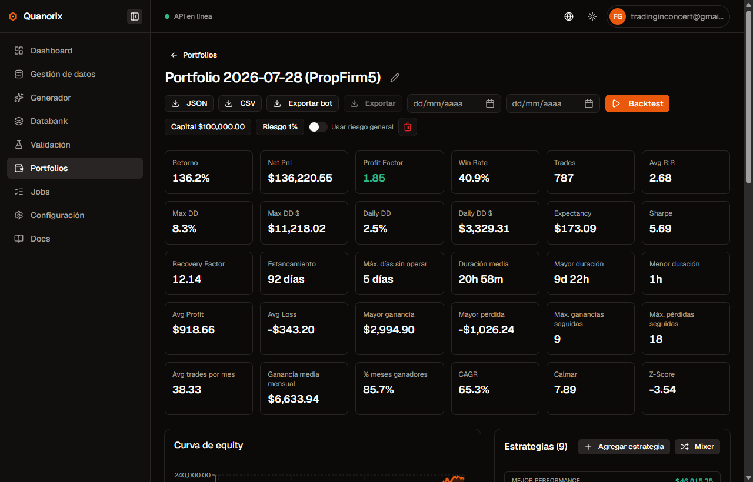This screenshot has width=753, height=482.
Task: Click the Profit Factor 1.85 card
Action: [x=399, y=172]
